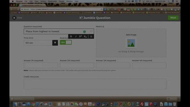Screen dimensions: 190x107
Task: Click the Add image text
Action: coord(131,35)
